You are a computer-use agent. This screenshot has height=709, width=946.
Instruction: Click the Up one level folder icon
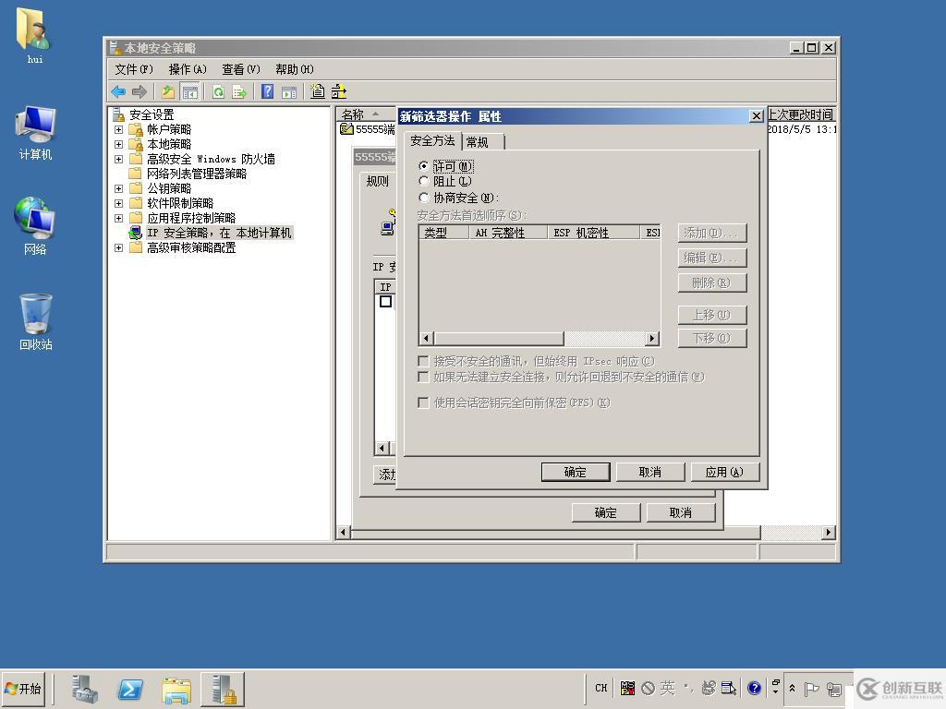167,91
